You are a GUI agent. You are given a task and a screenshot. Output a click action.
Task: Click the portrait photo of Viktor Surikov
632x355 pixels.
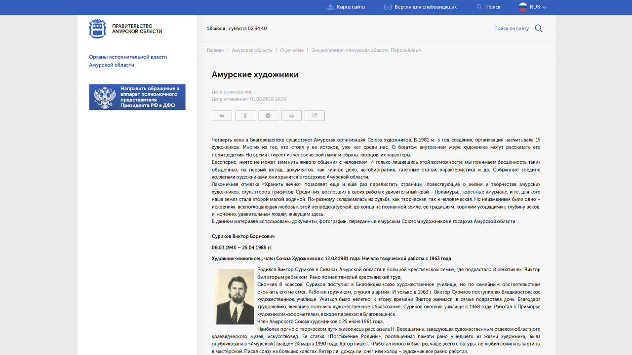(235, 296)
